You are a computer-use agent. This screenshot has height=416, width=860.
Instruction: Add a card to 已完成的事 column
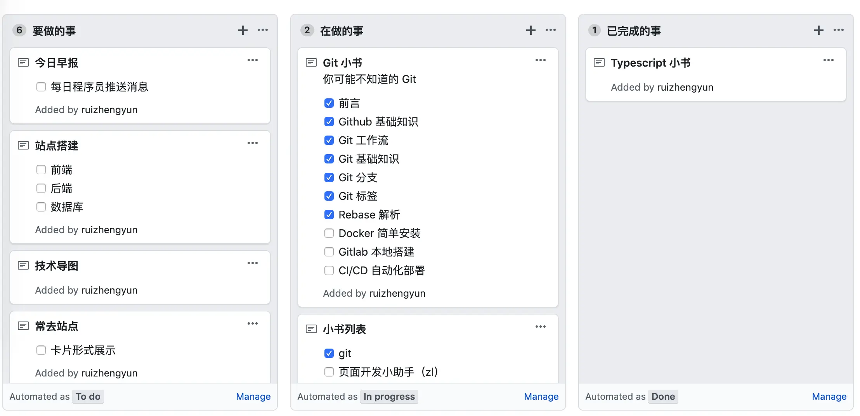(818, 30)
